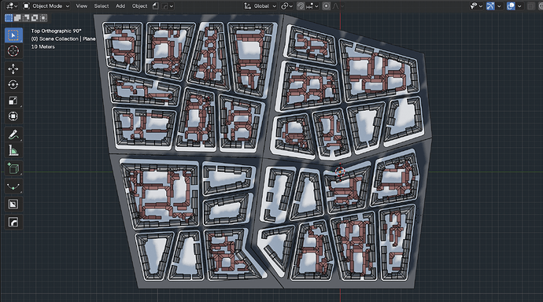Open dropdown arrow next to curve icon after Object
The height and width of the screenshot is (302, 543).
point(172,6)
